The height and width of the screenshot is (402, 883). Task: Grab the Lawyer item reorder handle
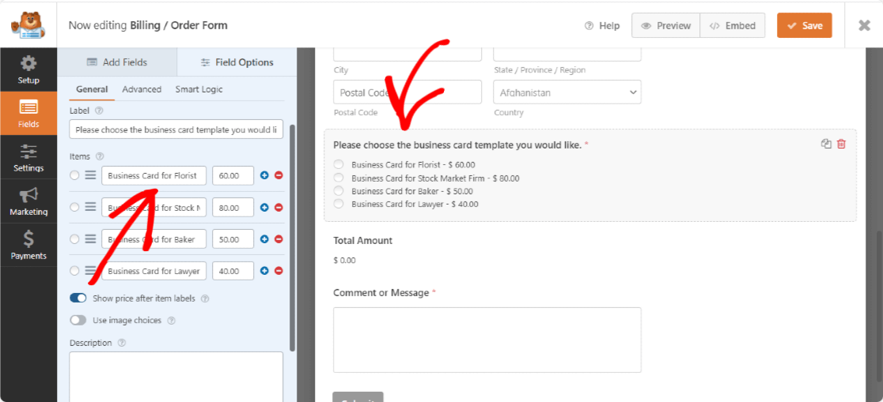click(x=90, y=271)
